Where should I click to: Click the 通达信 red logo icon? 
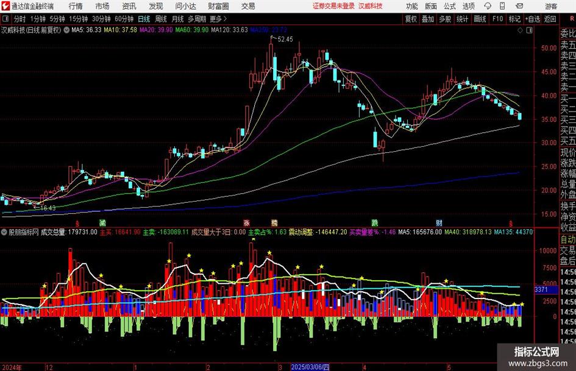[5, 6]
